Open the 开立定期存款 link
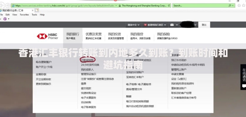The height and width of the screenshot is (117, 246). (43, 79)
